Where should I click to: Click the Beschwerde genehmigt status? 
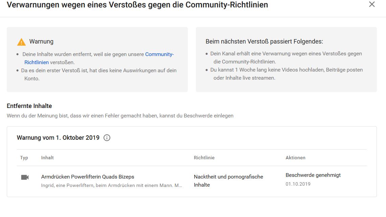pyautogui.click(x=313, y=175)
